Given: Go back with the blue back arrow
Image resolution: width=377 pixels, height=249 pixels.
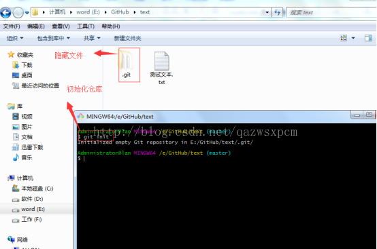Looking at the screenshot, I should pos(5,12).
